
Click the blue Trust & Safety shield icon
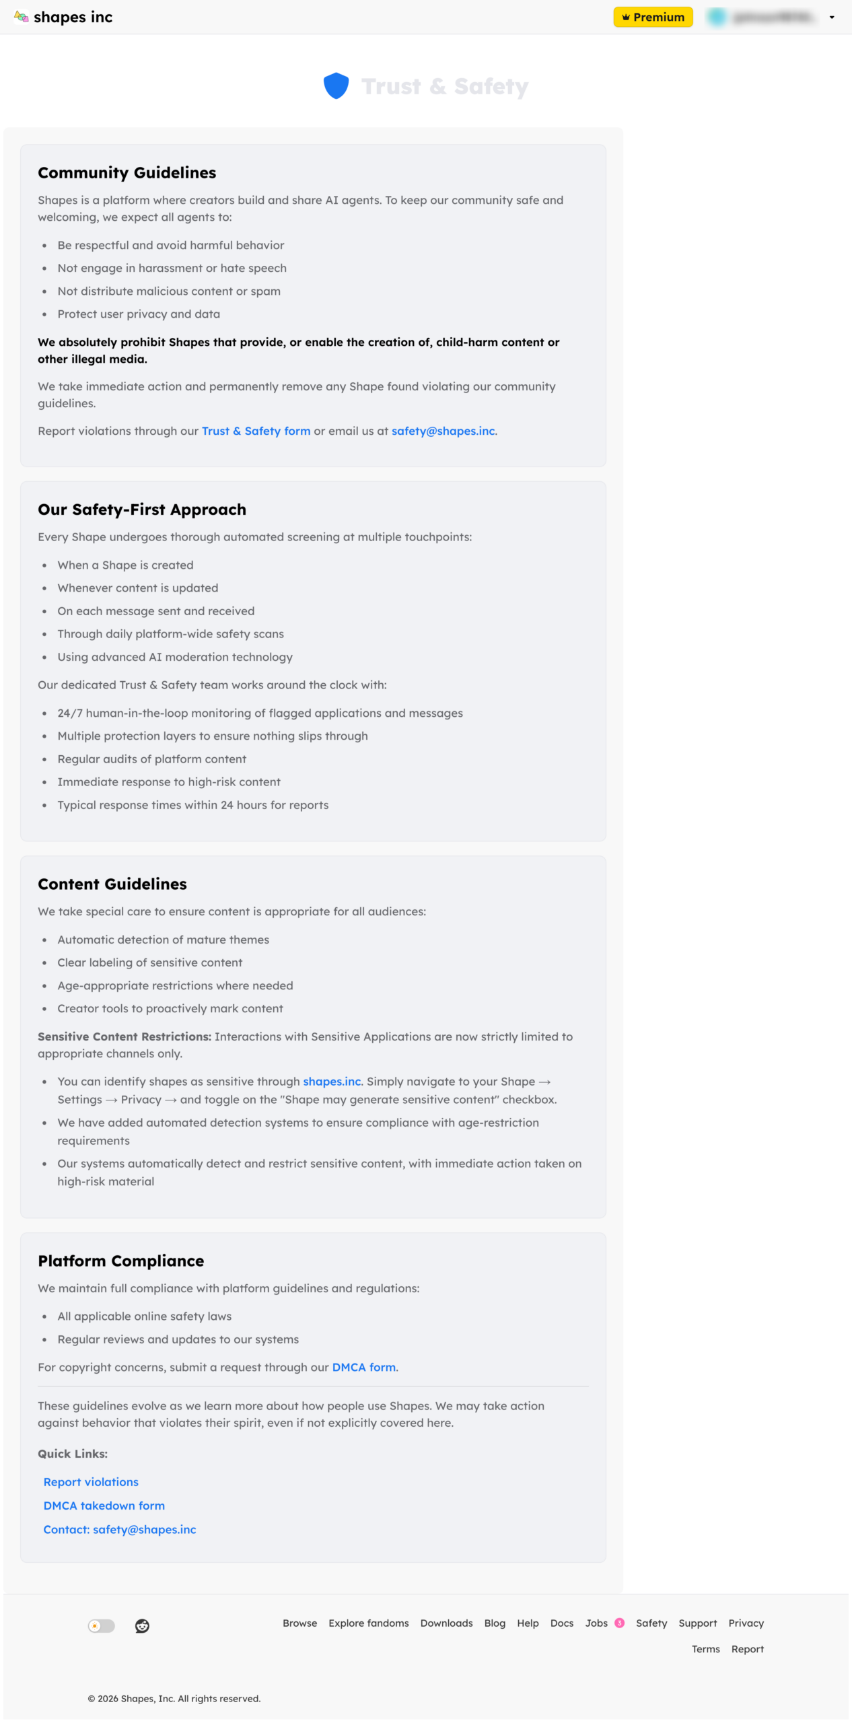pyautogui.click(x=336, y=86)
